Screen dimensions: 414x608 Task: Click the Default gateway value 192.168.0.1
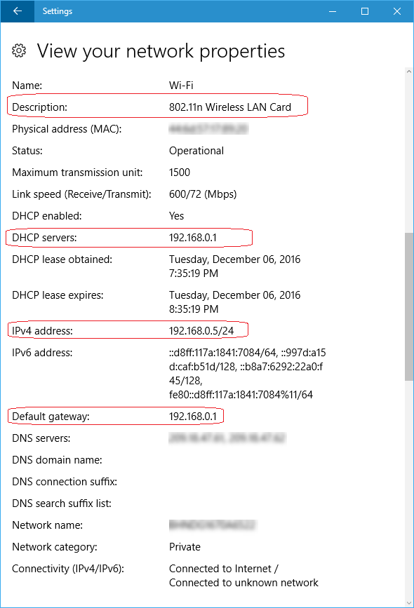tap(193, 417)
